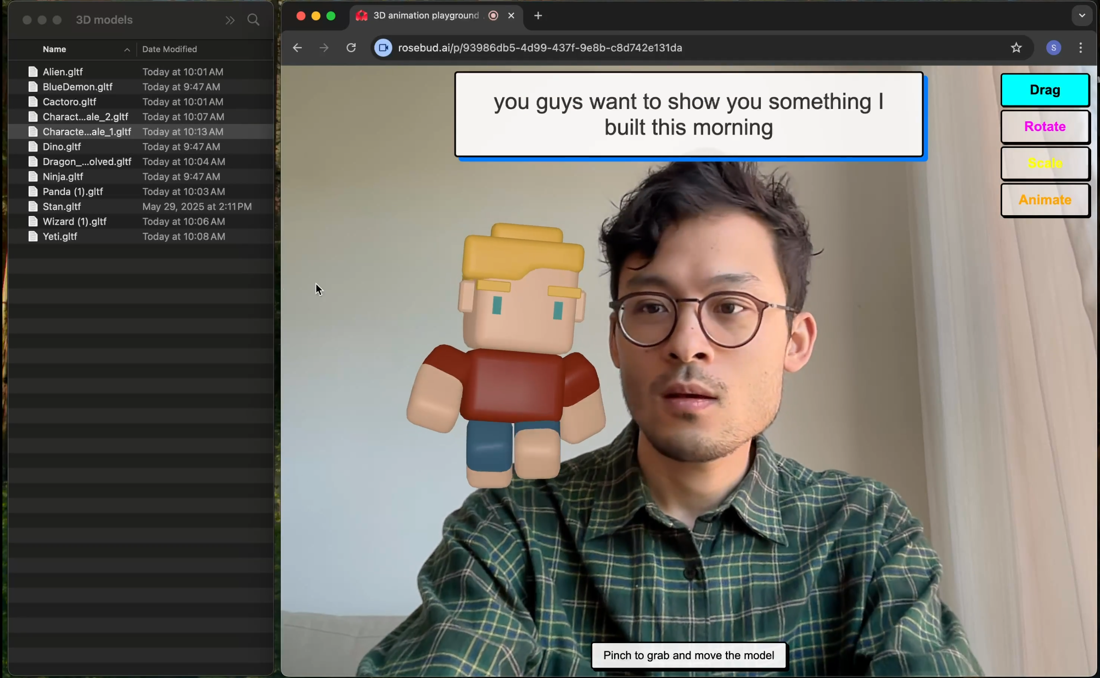
Task: Expand Finder toolbar overflow chevrons
Action: tap(230, 20)
